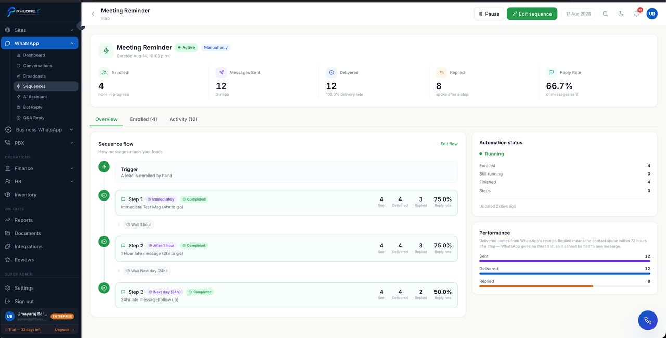Screen dimensions: 666x338
Task: Collapse the sidebar with the edge toggle
Action: click(81, 26)
